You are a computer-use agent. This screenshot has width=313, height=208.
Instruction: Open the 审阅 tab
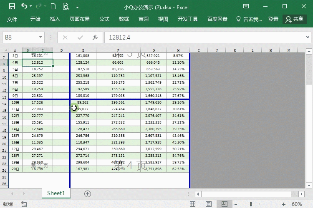coord(144,19)
